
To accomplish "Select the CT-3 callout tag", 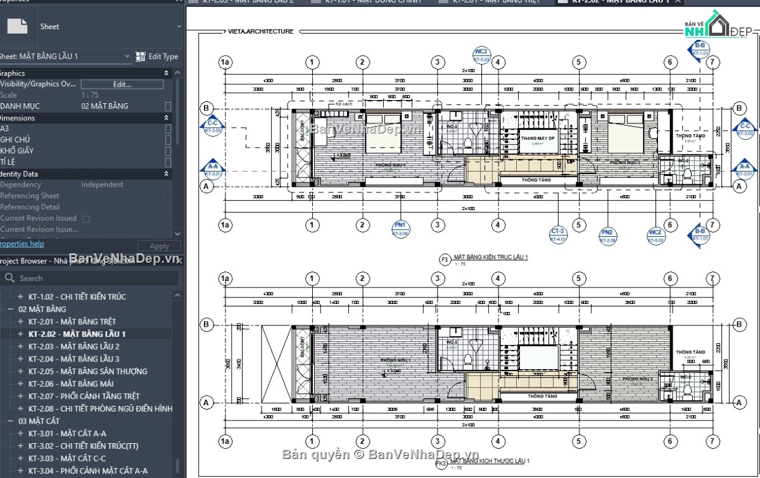I will [557, 235].
